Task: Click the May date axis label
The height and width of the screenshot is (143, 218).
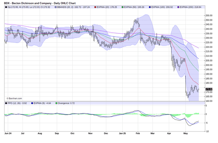Action: [185, 133]
